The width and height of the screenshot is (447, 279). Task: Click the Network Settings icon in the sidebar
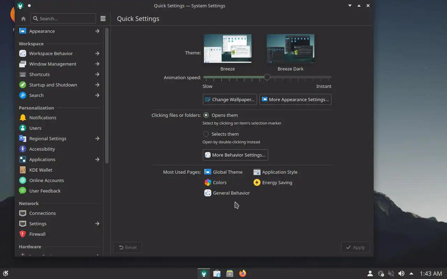click(23, 224)
